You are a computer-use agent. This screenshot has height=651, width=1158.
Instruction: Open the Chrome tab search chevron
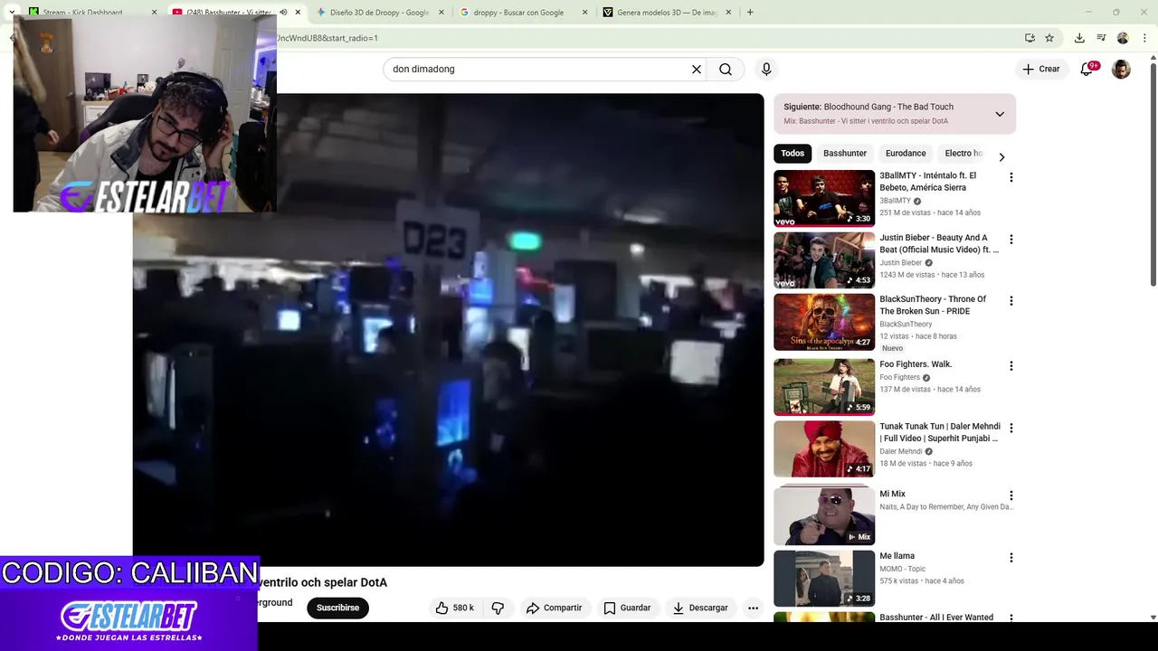tap(12, 12)
